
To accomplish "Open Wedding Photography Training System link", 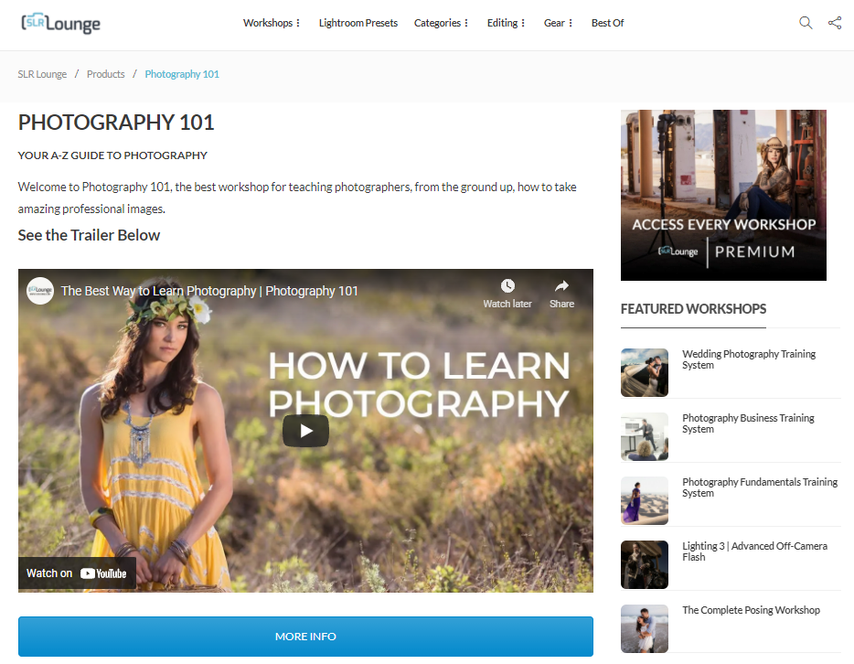I will [x=749, y=359].
